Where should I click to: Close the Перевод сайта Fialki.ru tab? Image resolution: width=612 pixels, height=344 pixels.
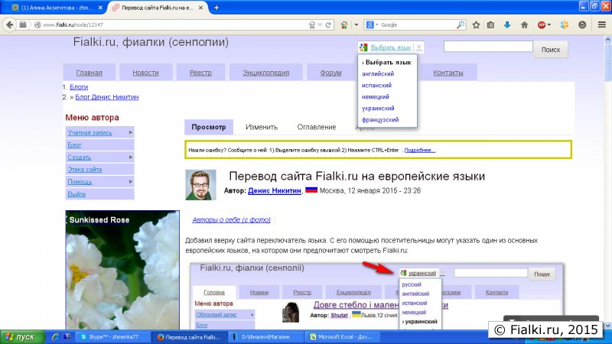(x=200, y=8)
